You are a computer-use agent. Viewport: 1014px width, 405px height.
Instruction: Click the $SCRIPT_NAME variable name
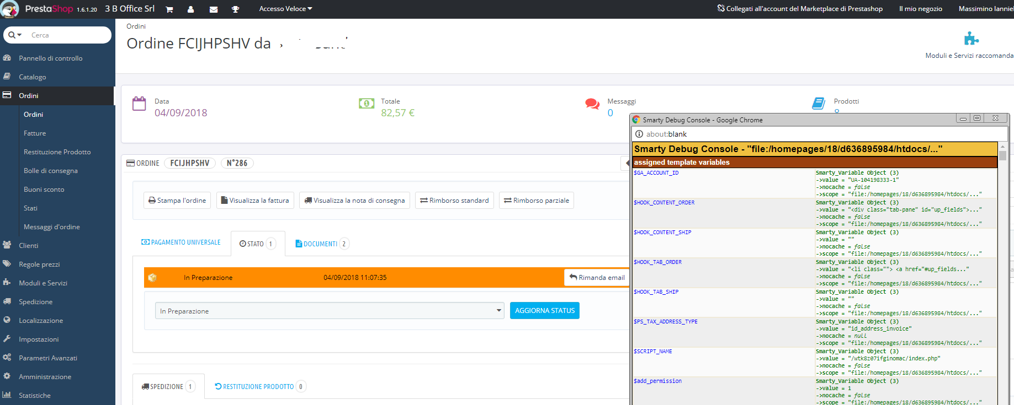pos(653,352)
